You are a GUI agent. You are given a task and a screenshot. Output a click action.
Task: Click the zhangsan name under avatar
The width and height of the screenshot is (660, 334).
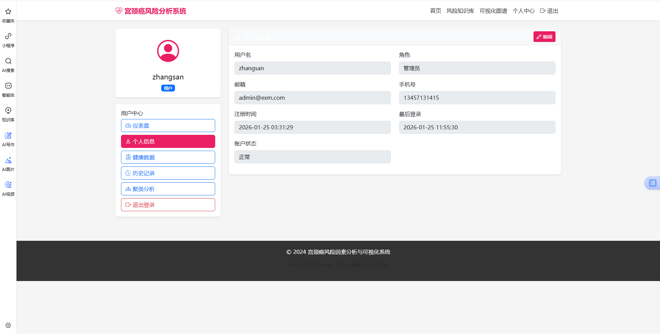point(168,77)
